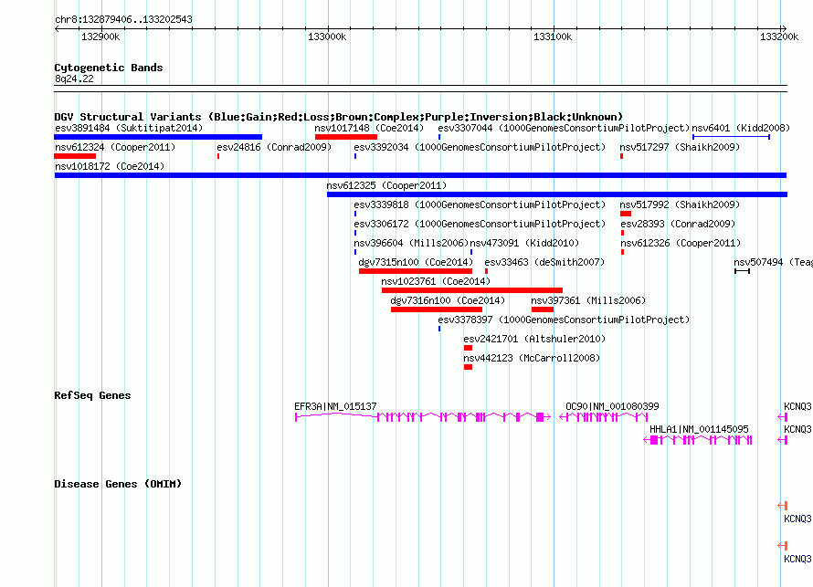Image resolution: width=813 pixels, height=587 pixels.
Task: Select variant esv3307044 label
Action: (564, 128)
